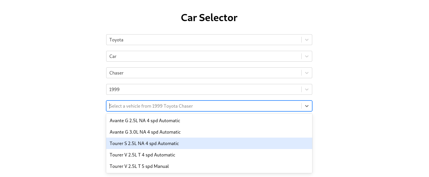Open the vehicle type dropdown showing Car
The image size is (429, 177).
203,56
